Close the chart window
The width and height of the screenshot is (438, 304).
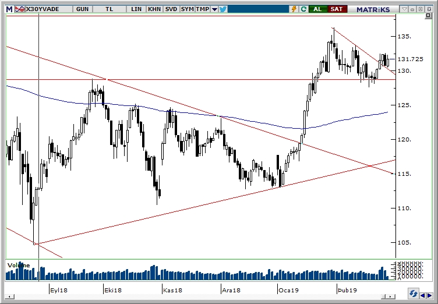pyautogui.click(x=429, y=9)
